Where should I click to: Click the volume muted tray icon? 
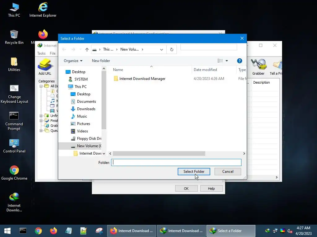pos(290,231)
